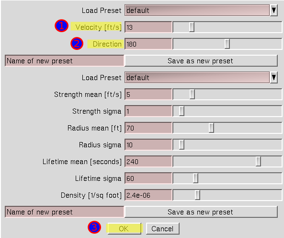Confirm settings with the OK button
Viewport: 284px width, 238px height.
click(124, 228)
